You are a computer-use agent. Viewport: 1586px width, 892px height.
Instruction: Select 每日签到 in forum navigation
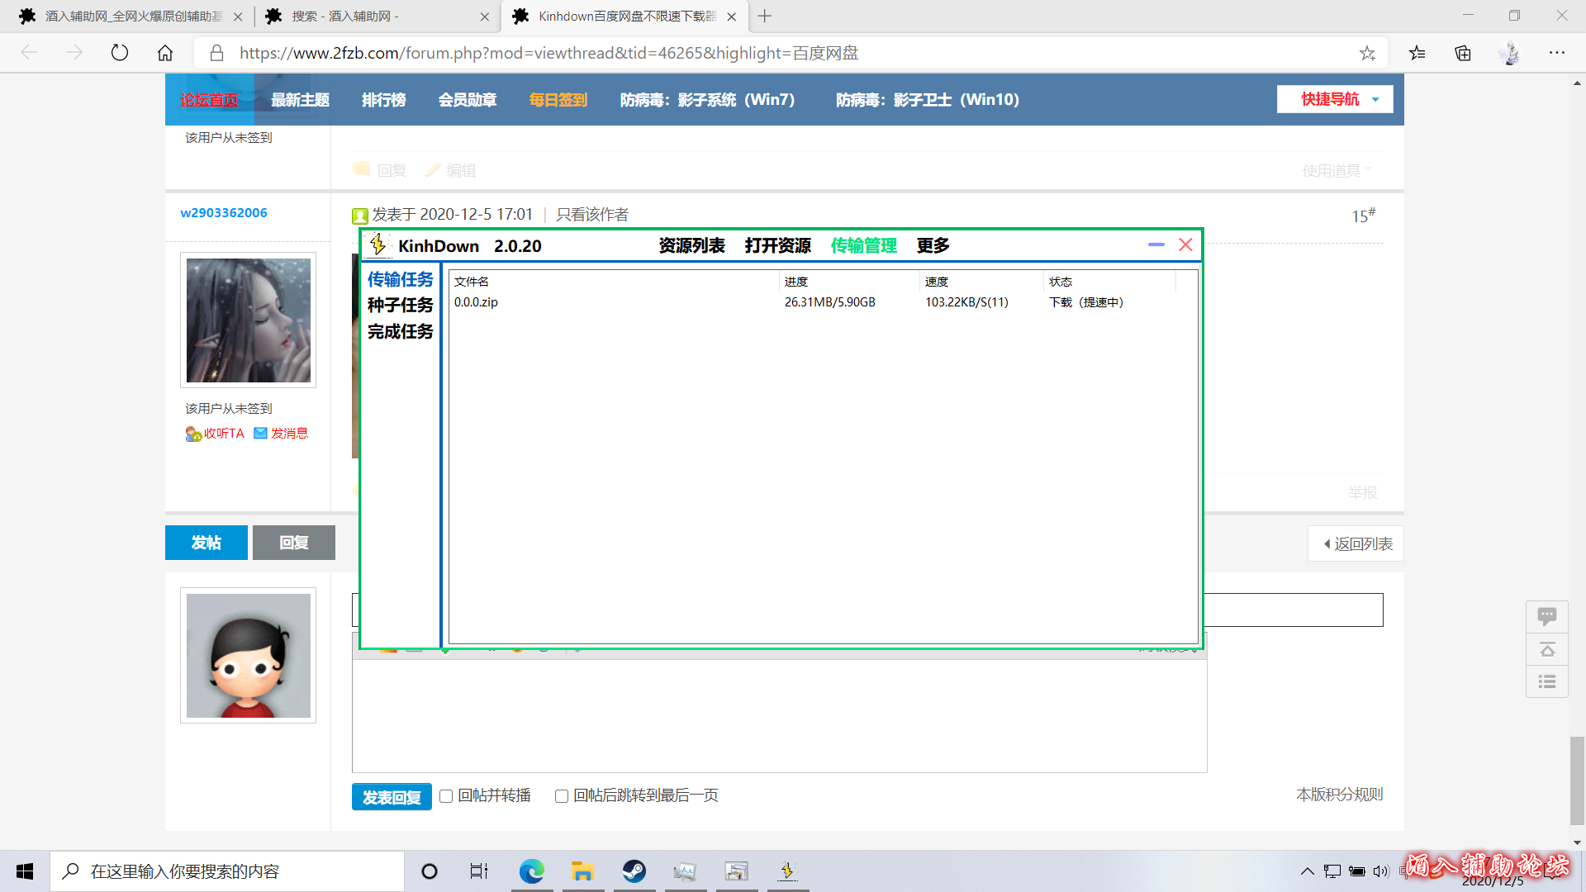coord(558,100)
